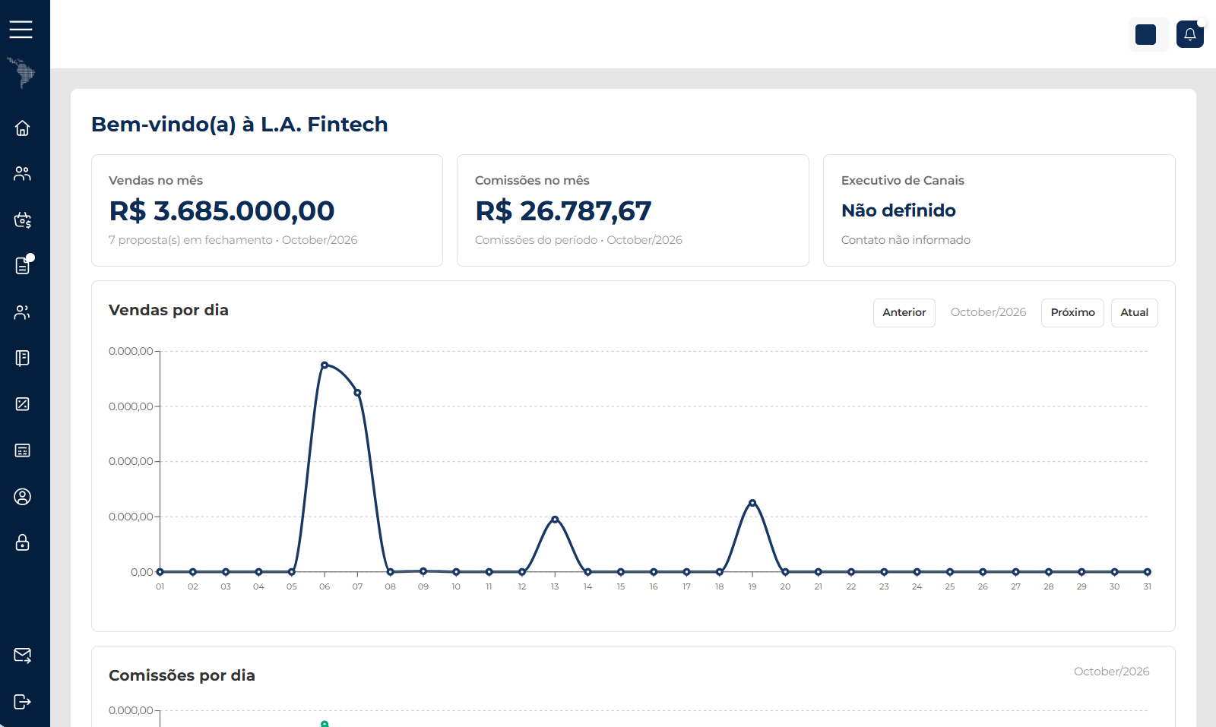Click the Atual button
The image size is (1216, 727).
[1135, 313]
